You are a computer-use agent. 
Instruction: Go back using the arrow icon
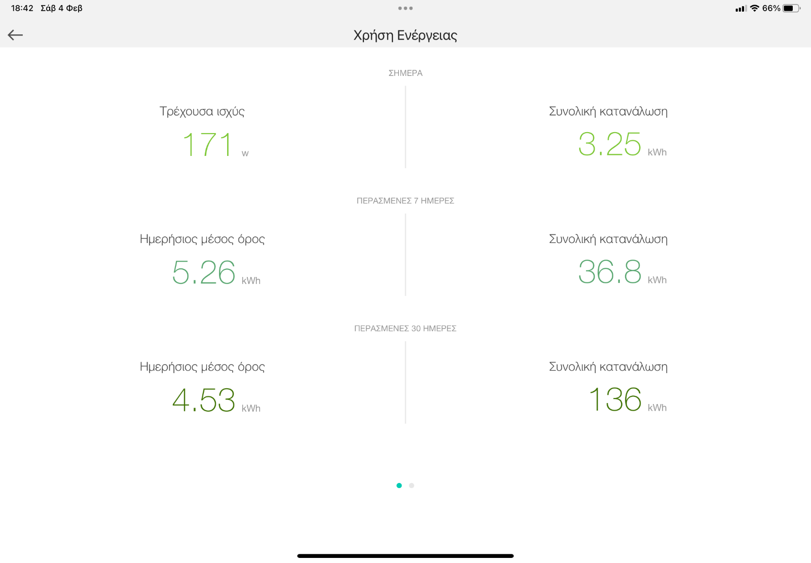(x=15, y=35)
